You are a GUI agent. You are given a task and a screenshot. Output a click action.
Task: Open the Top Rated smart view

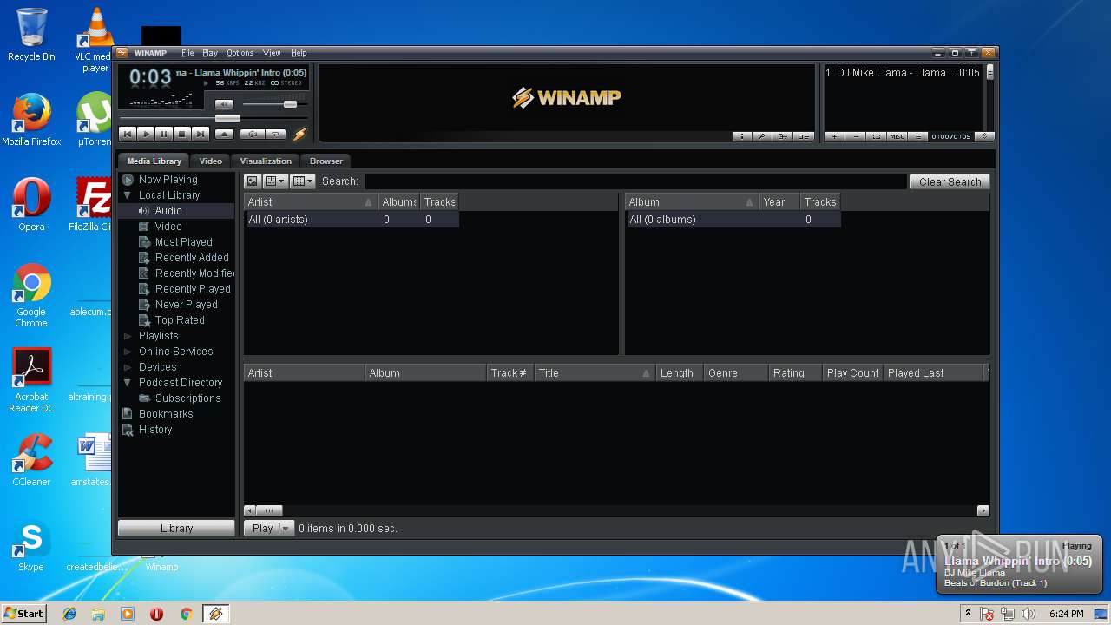coord(180,320)
